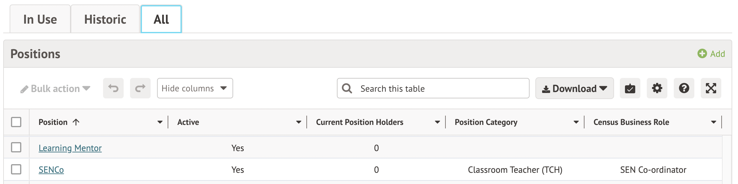Click the help question mark icon
This screenshot has height=184, width=738.
tap(684, 88)
